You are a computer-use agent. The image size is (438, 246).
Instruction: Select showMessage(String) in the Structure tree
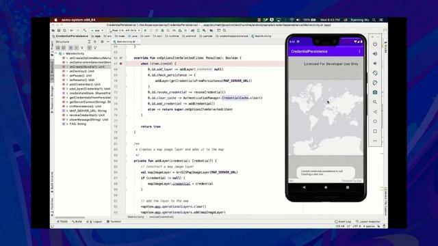click(x=89, y=120)
